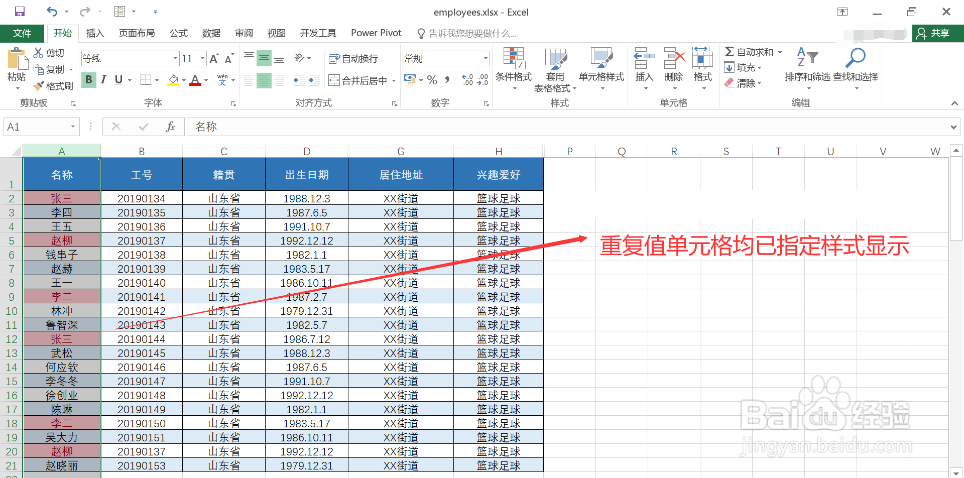Open 单元格样式 cell styles

tap(601, 69)
